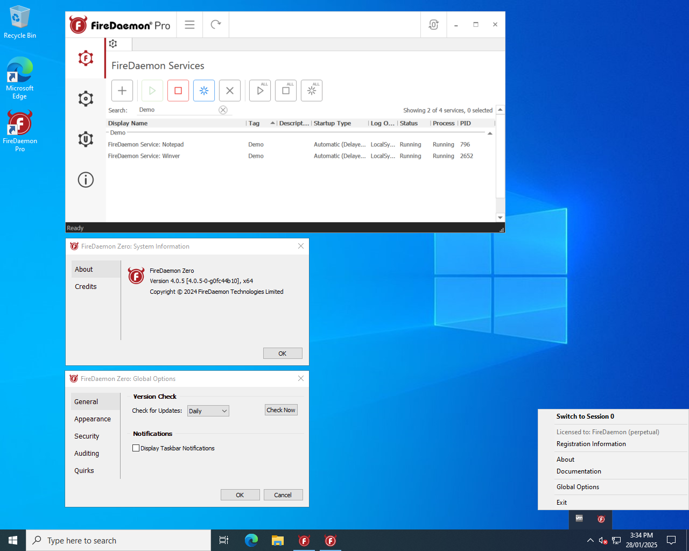Screen dimensions: 689x551
Task: Open Task View from taskbar
Action: (224, 540)
